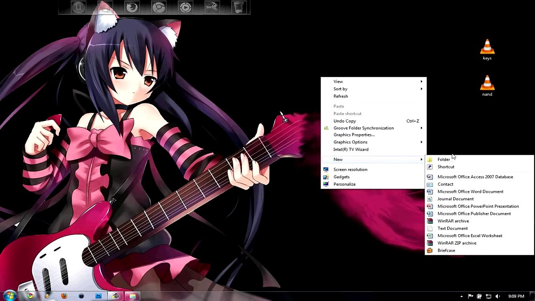This screenshot has height=301, width=535.
Task: Create a new Briefcase
Action: pyautogui.click(x=479, y=250)
